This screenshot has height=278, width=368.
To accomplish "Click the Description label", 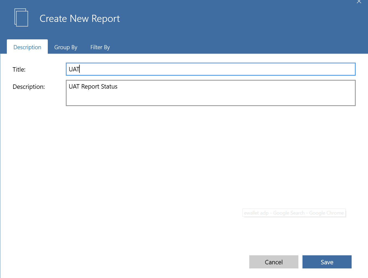I will pyautogui.click(x=29, y=87).
